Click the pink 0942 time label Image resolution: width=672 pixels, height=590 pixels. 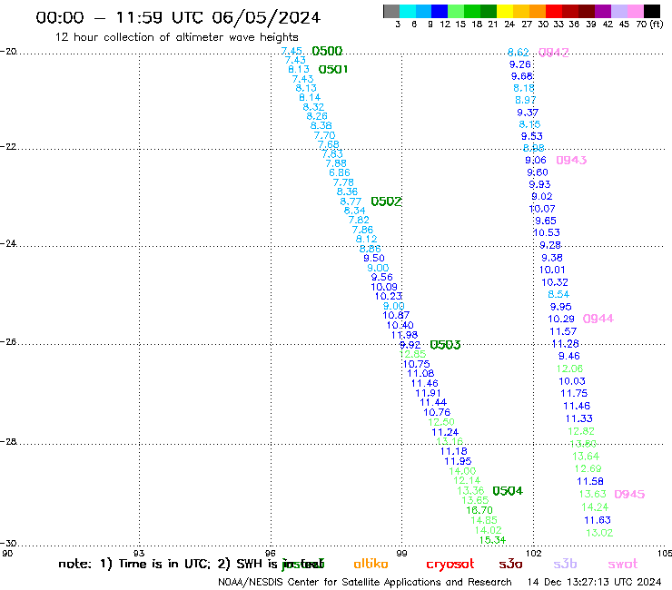point(554,53)
